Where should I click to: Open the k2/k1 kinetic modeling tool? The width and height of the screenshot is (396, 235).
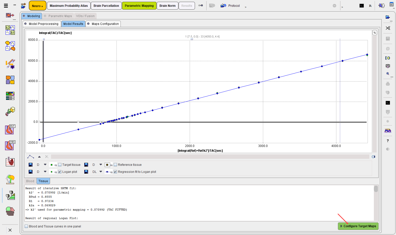coord(10,30)
